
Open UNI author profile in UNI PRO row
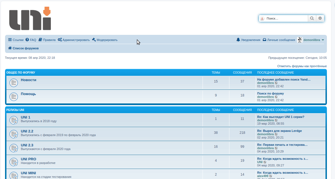coord(260,162)
